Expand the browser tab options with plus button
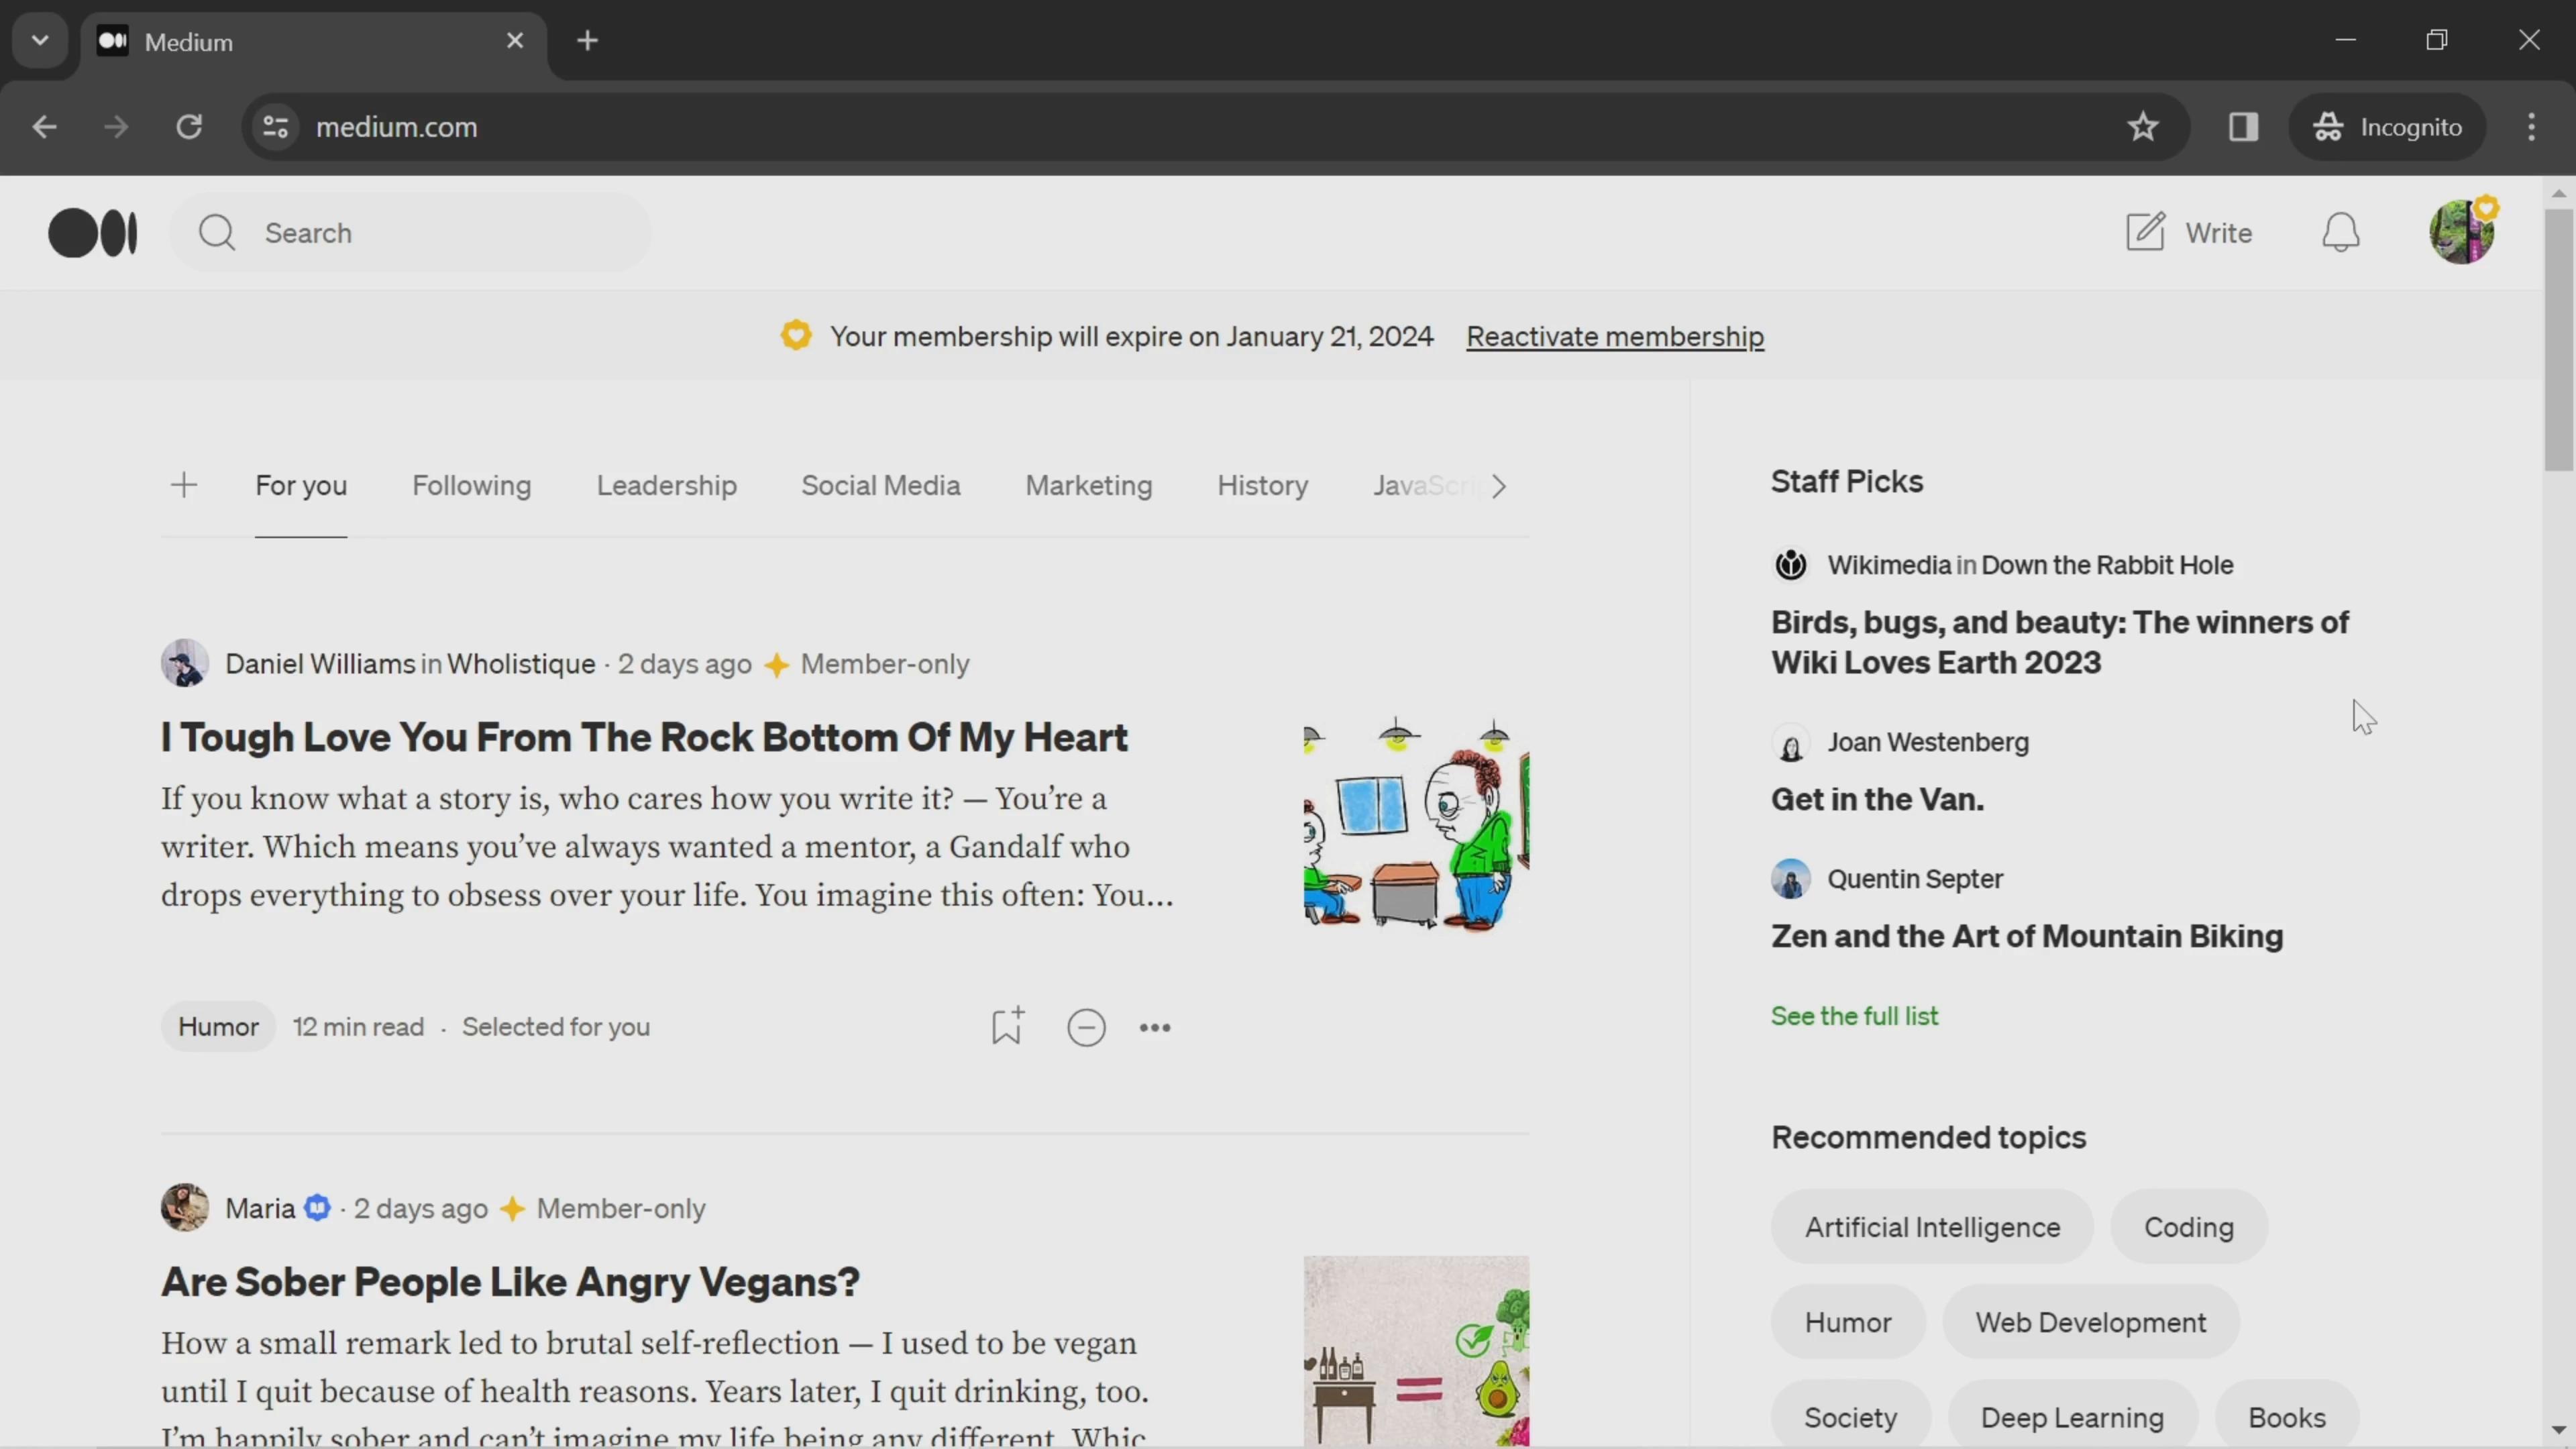 pyautogui.click(x=586, y=39)
